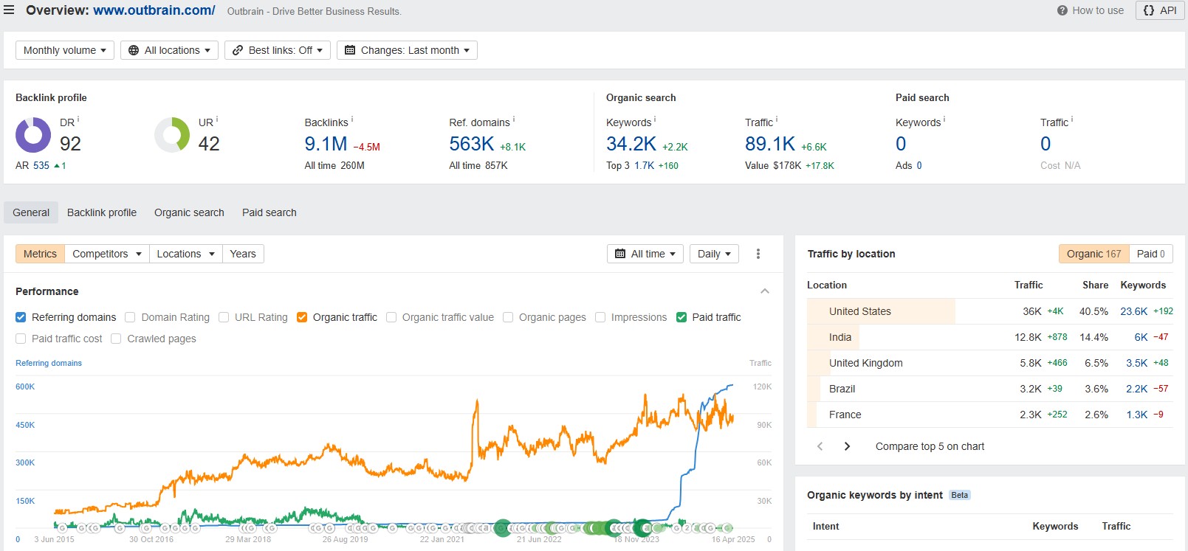Click the UR donut chart icon
This screenshot has width=1188, height=551.
[x=172, y=135]
